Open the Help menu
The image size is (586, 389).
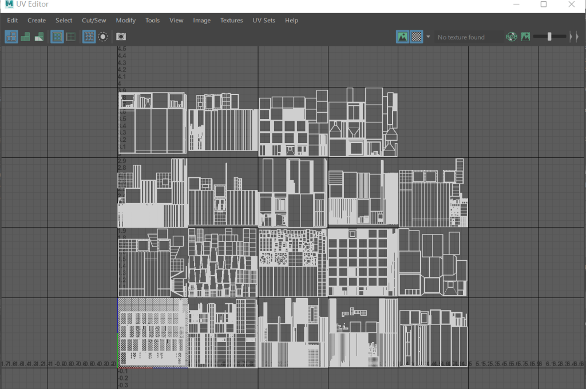pos(291,21)
